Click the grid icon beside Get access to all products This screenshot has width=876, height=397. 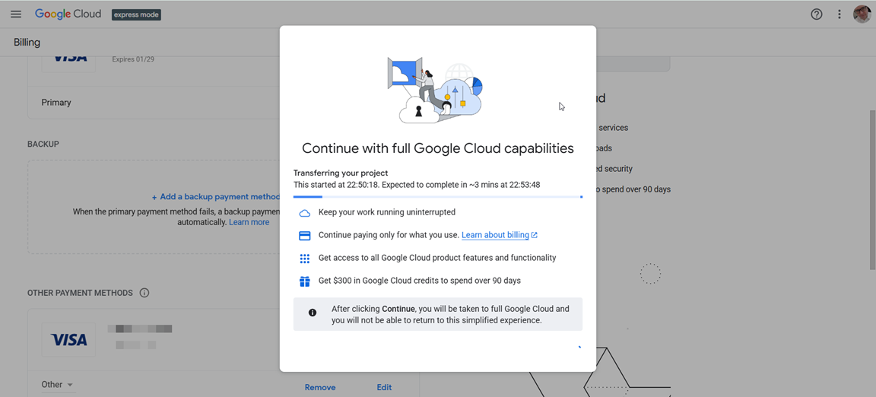point(304,259)
